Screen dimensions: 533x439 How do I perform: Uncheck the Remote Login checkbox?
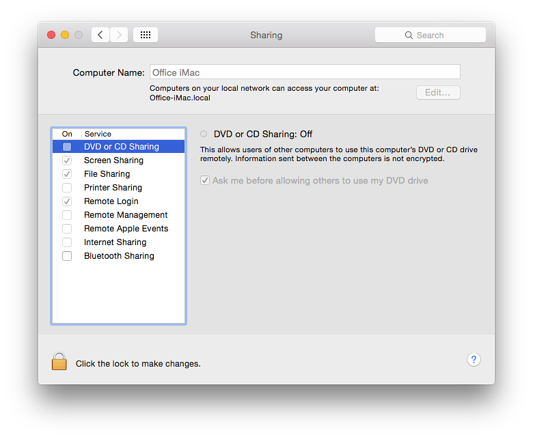point(67,201)
